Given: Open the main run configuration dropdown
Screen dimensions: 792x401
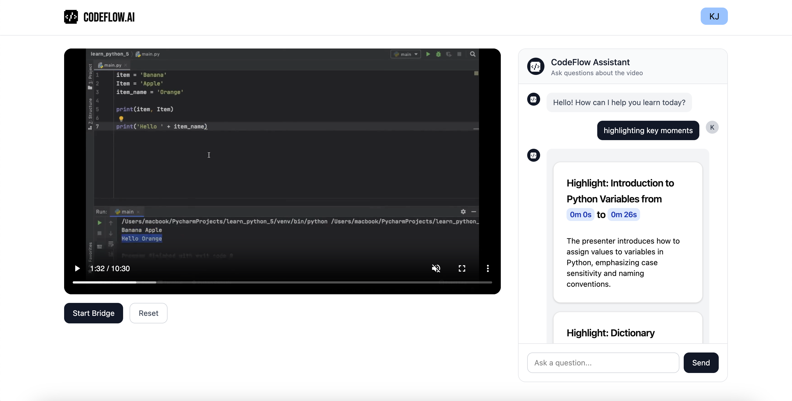Looking at the screenshot, I should [405, 54].
